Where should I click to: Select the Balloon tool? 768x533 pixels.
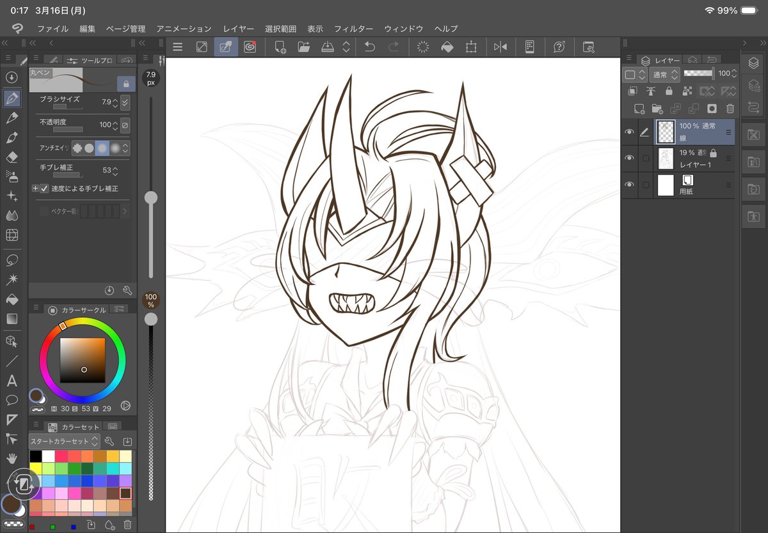12,400
